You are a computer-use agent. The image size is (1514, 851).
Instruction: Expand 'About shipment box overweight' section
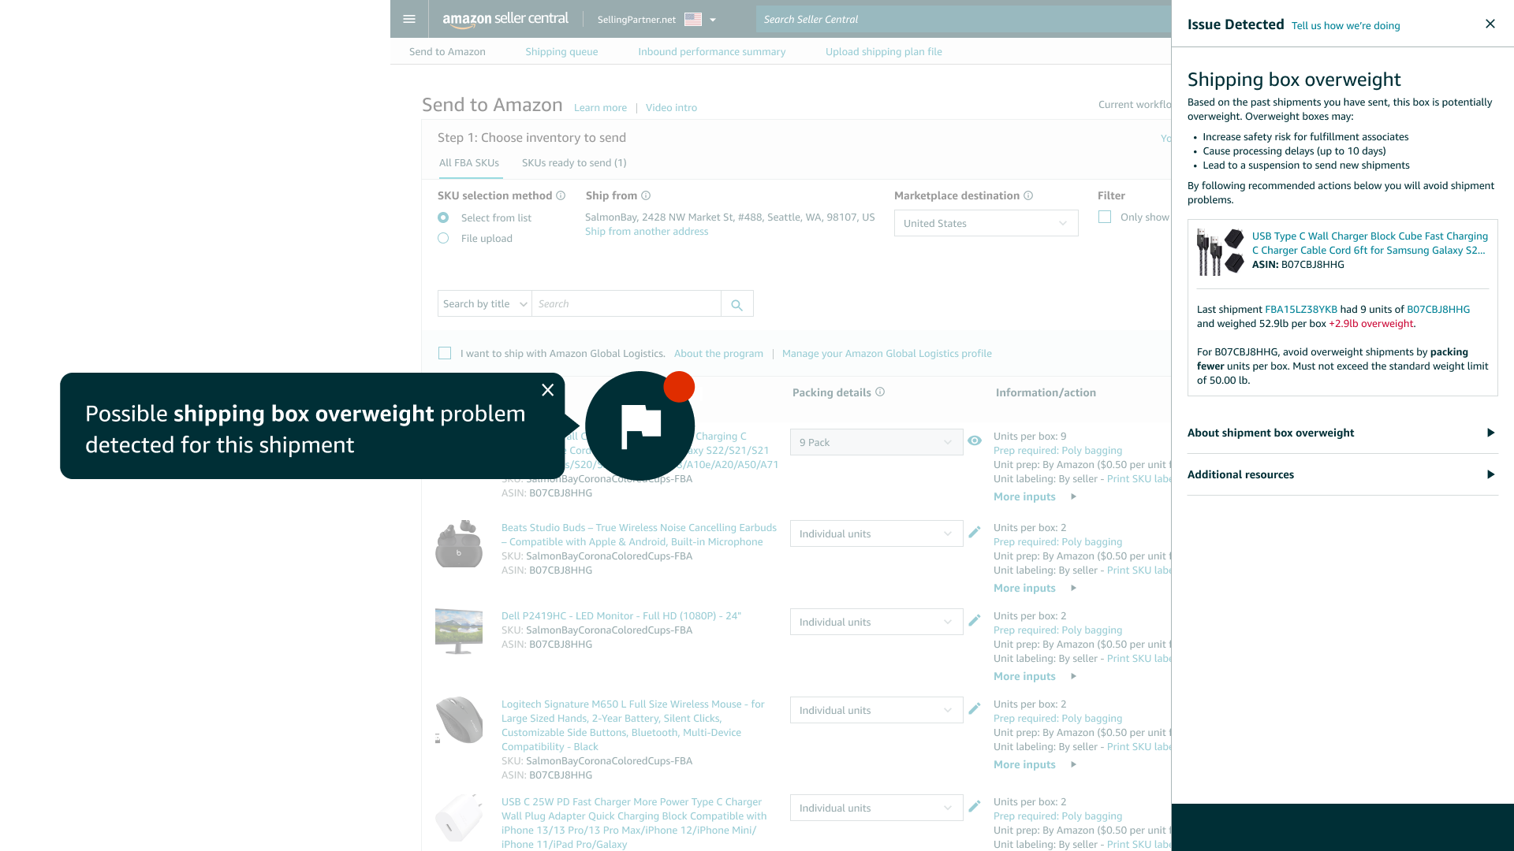(x=1342, y=433)
